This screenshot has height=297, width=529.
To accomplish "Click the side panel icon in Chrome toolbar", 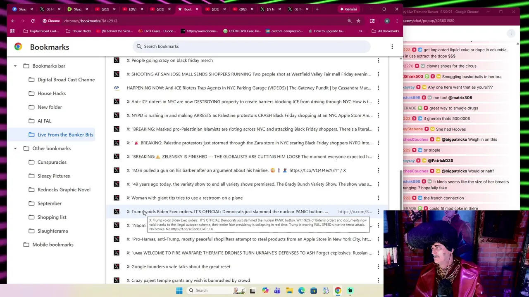I will pos(372,21).
